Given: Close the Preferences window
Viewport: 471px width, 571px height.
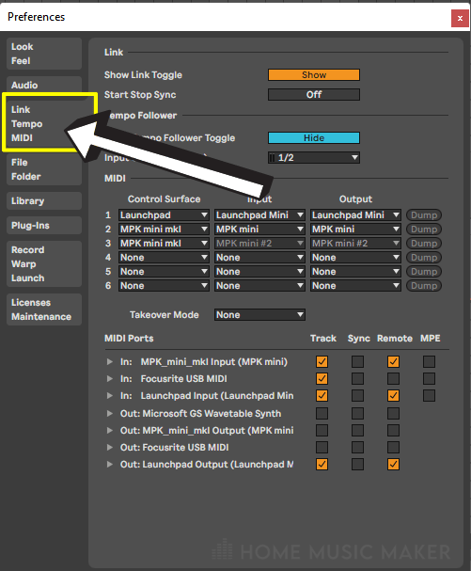Looking at the screenshot, I should pyautogui.click(x=460, y=18).
